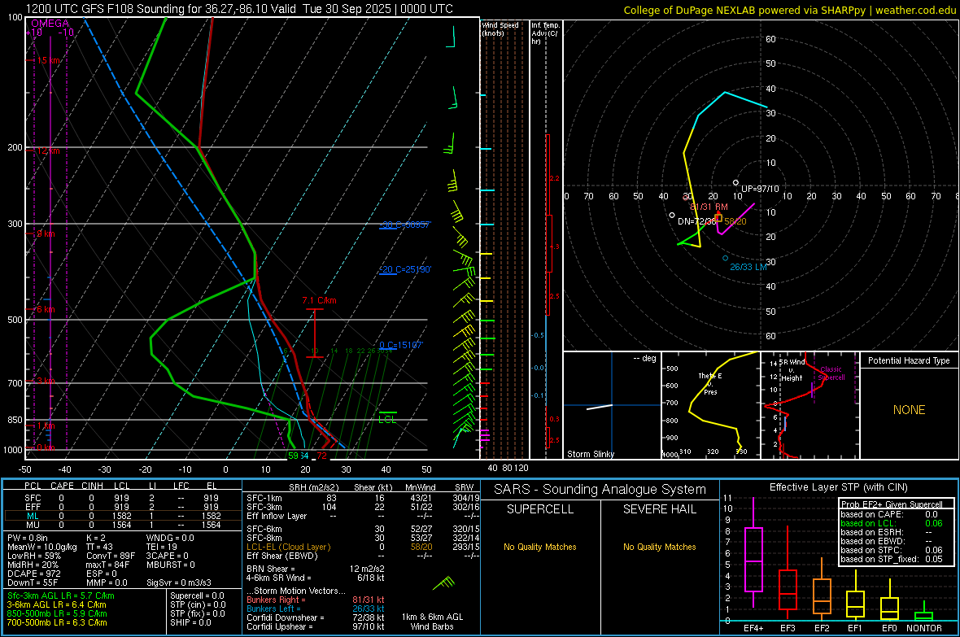Image resolution: width=960 pixels, height=637 pixels.
Task: Select the orange LCL-EL (Cloud Layer) row
Action: [x=363, y=547]
